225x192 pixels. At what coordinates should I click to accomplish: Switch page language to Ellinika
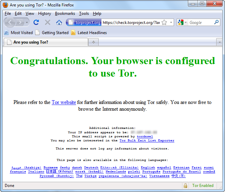(119, 167)
